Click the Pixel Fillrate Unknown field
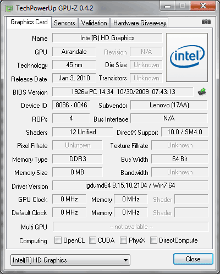This screenshot has height=274, width=220. (78, 145)
